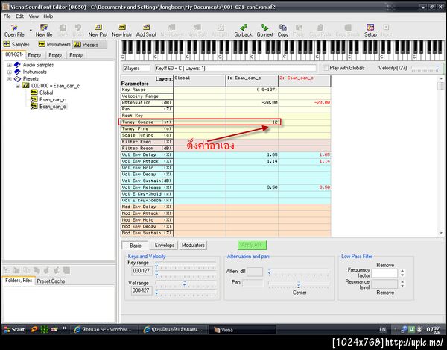Screen dimensions: 447x350
Task: Click the 000:000 = Esan_can_c preset icon
Action: [26, 85]
